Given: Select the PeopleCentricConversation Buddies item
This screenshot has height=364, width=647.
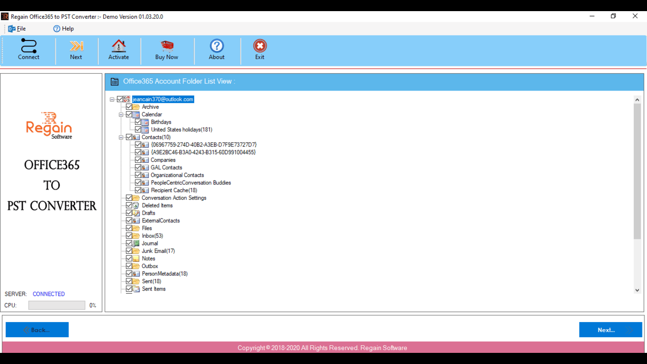Looking at the screenshot, I should [x=191, y=183].
